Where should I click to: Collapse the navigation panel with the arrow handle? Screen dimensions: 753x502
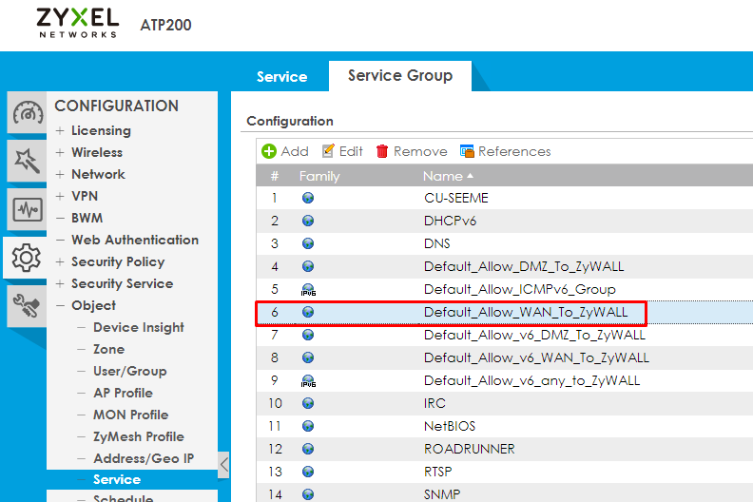pyautogui.click(x=223, y=465)
